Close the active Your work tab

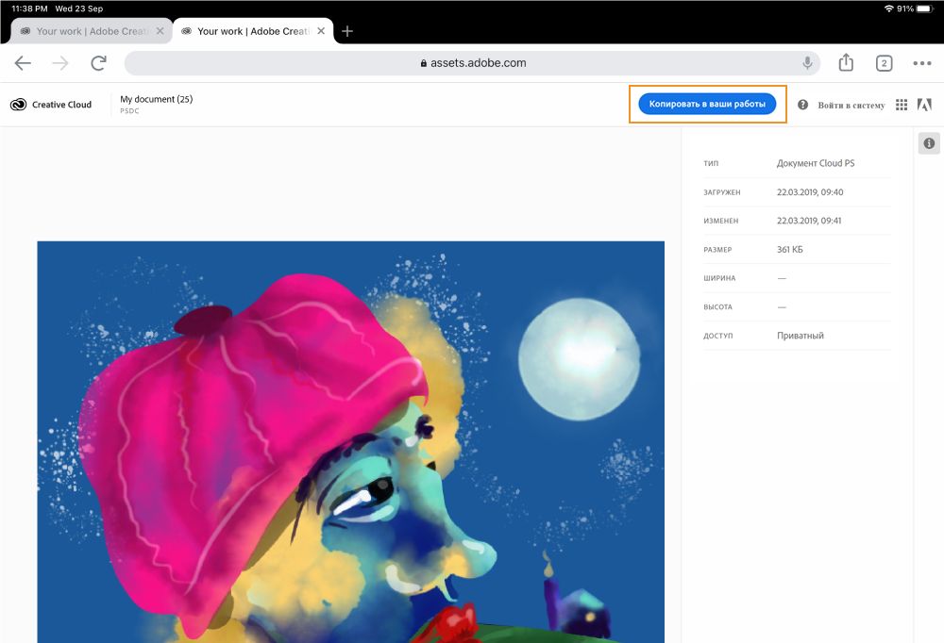(321, 30)
